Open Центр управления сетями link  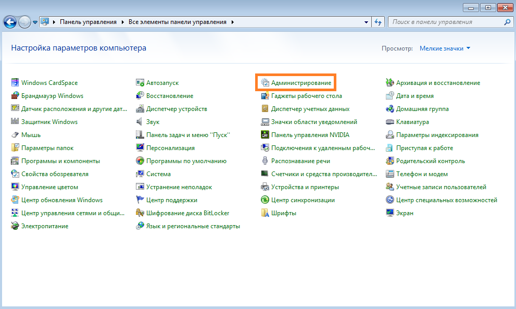point(73,213)
